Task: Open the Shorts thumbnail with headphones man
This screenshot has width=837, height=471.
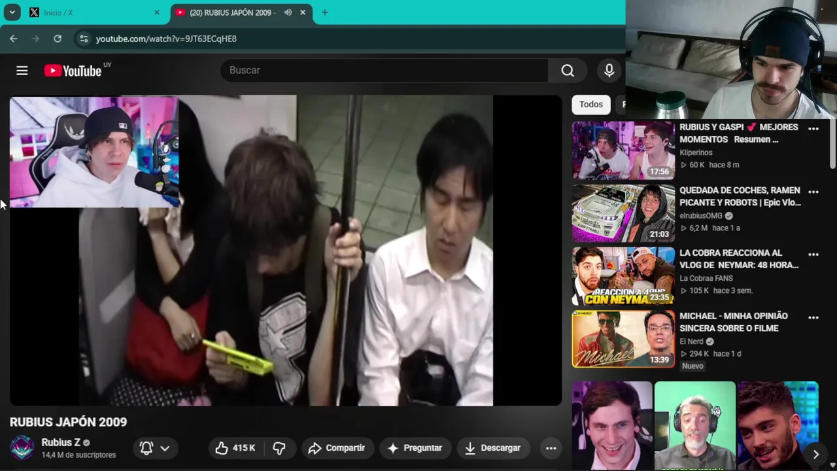Action: [x=695, y=426]
